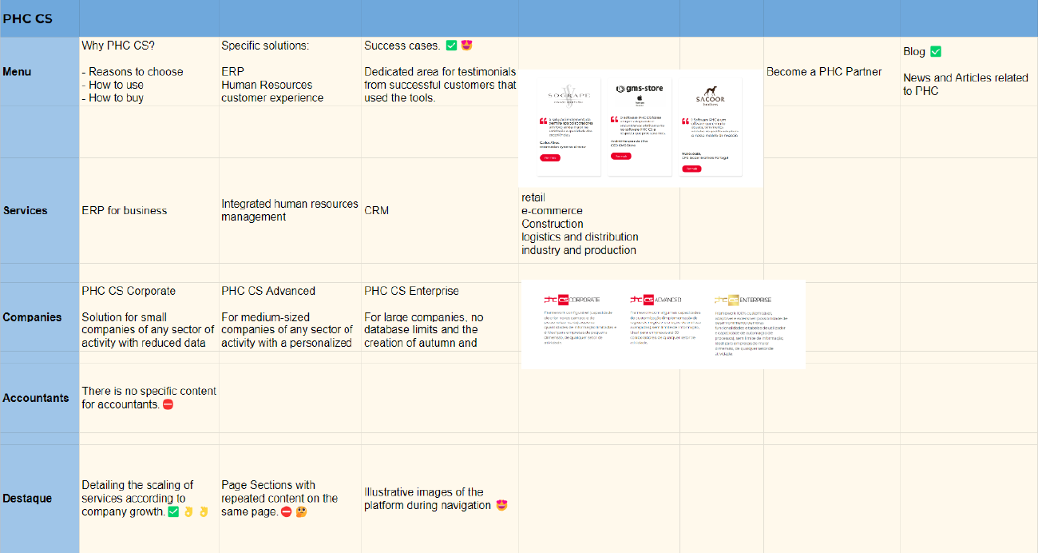Click the Sacoor Brothers greyhound logo
This screenshot has width=1038, height=553.
click(710, 94)
